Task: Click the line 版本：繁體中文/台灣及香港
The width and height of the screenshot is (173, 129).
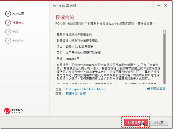Action: click(75, 47)
